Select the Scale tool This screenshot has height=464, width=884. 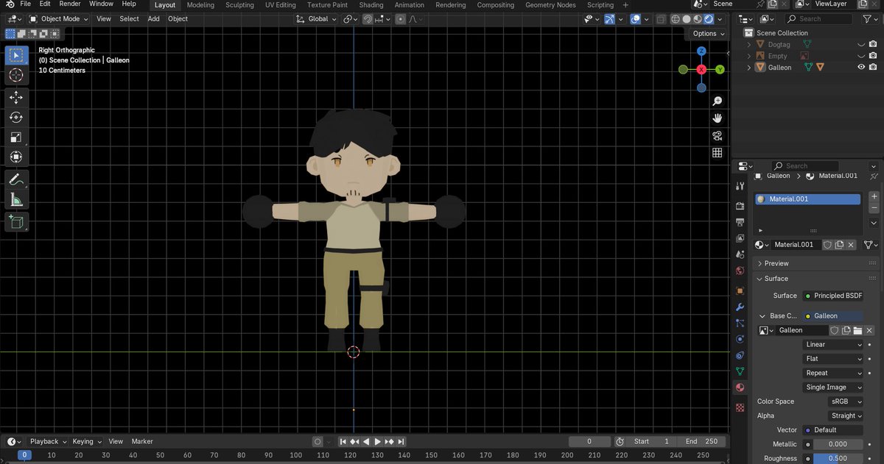(x=16, y=138)
